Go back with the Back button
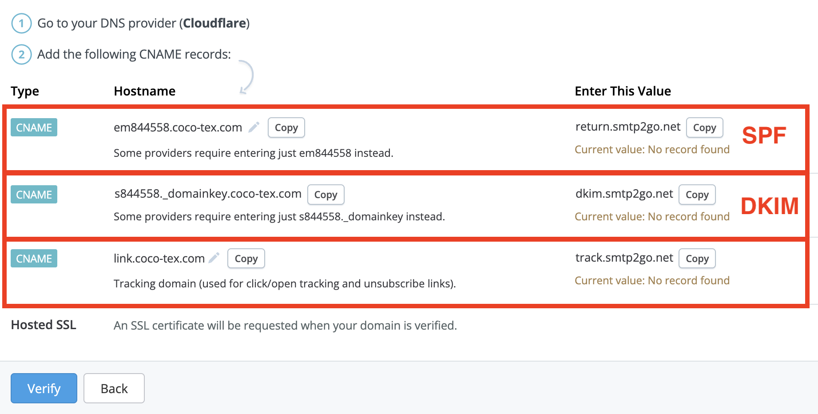Image resolution: width=818 pixels, height=414 pixels. pyautogui.click(x=114, y=388)
